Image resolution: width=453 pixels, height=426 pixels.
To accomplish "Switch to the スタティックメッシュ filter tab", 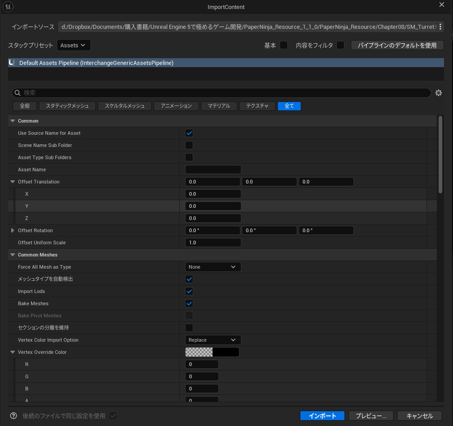I will tap(68, 106).
